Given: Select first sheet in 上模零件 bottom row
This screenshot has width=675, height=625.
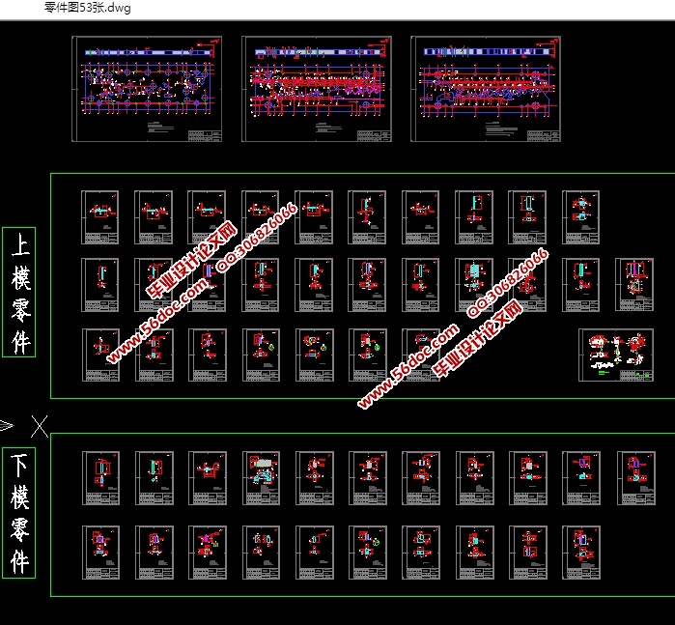Looking at the screenshot, I should point(100,355).
